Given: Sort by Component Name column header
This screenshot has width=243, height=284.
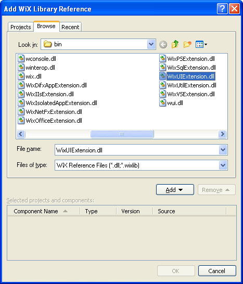Looking at the screenshot, I should (44, 211).
